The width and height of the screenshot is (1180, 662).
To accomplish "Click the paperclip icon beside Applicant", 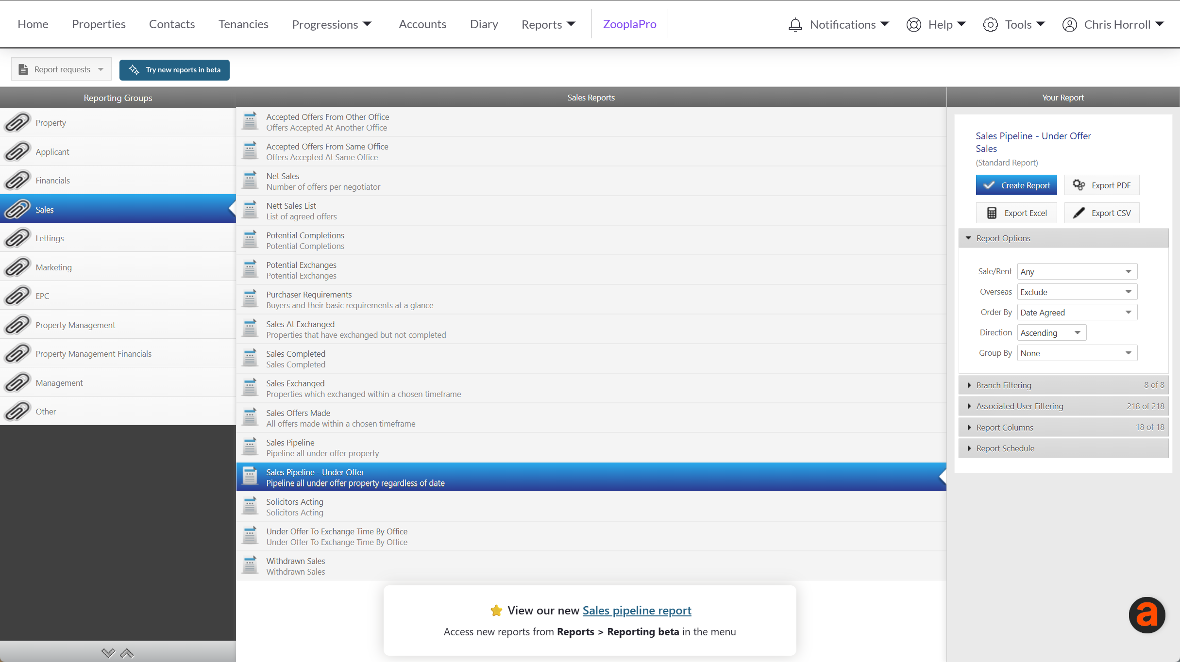I will click(x=17, y=151).
